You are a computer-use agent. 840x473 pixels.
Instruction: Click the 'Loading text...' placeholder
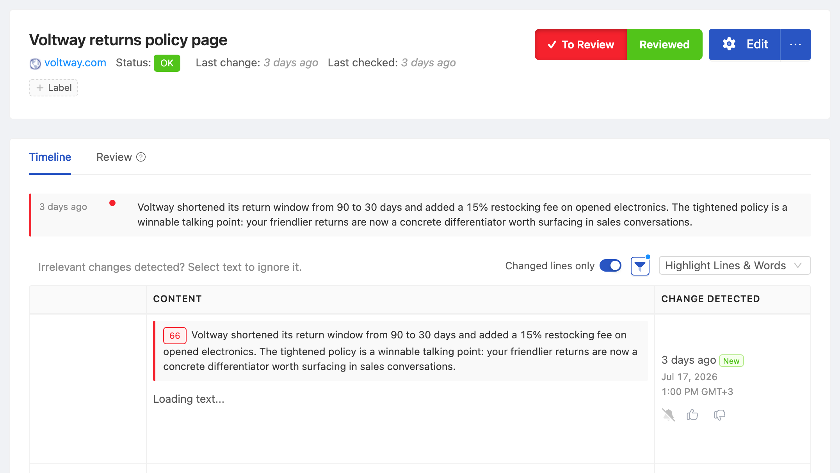(x=189, y=399)
